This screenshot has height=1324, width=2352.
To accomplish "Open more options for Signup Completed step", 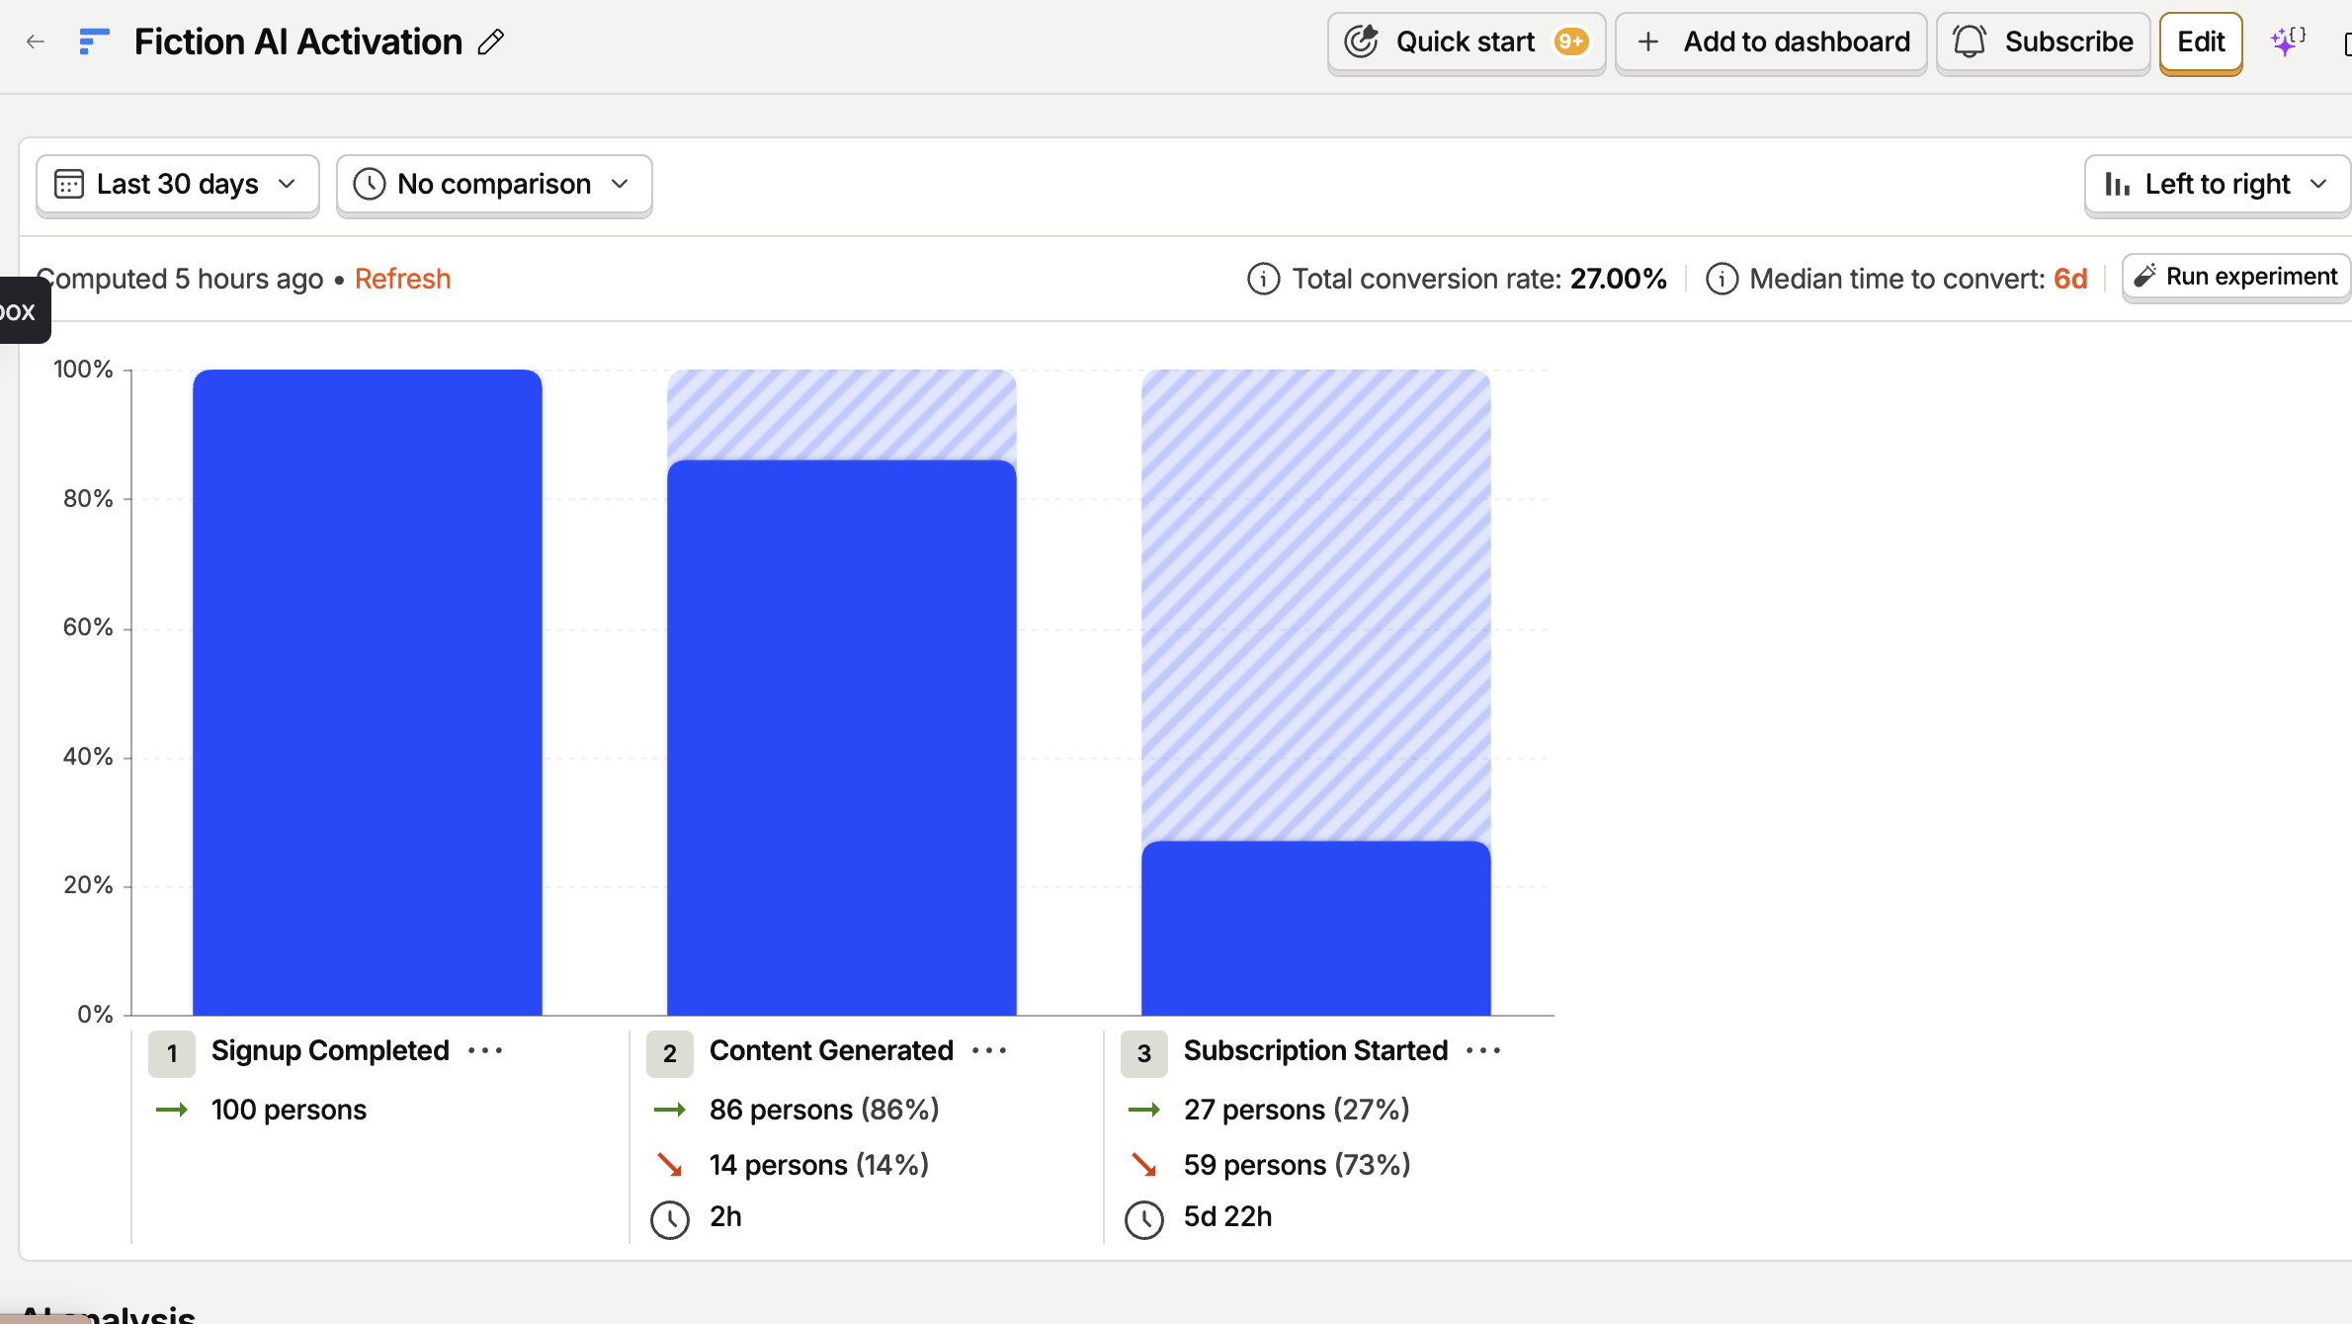I will (485, 1050).
